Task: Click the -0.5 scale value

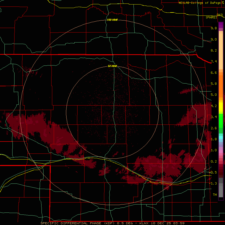Action: click(x=213, y=172)
